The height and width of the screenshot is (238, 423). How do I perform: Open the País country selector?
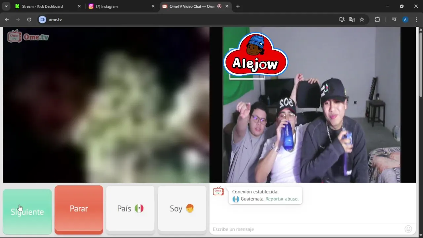[x=130, y=209]
